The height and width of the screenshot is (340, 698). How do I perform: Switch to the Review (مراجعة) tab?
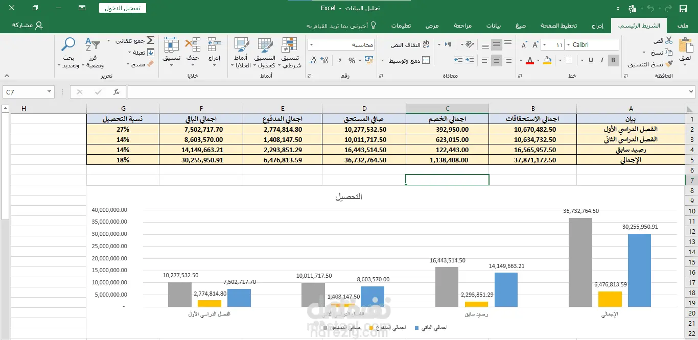click(x=463, y=26)
